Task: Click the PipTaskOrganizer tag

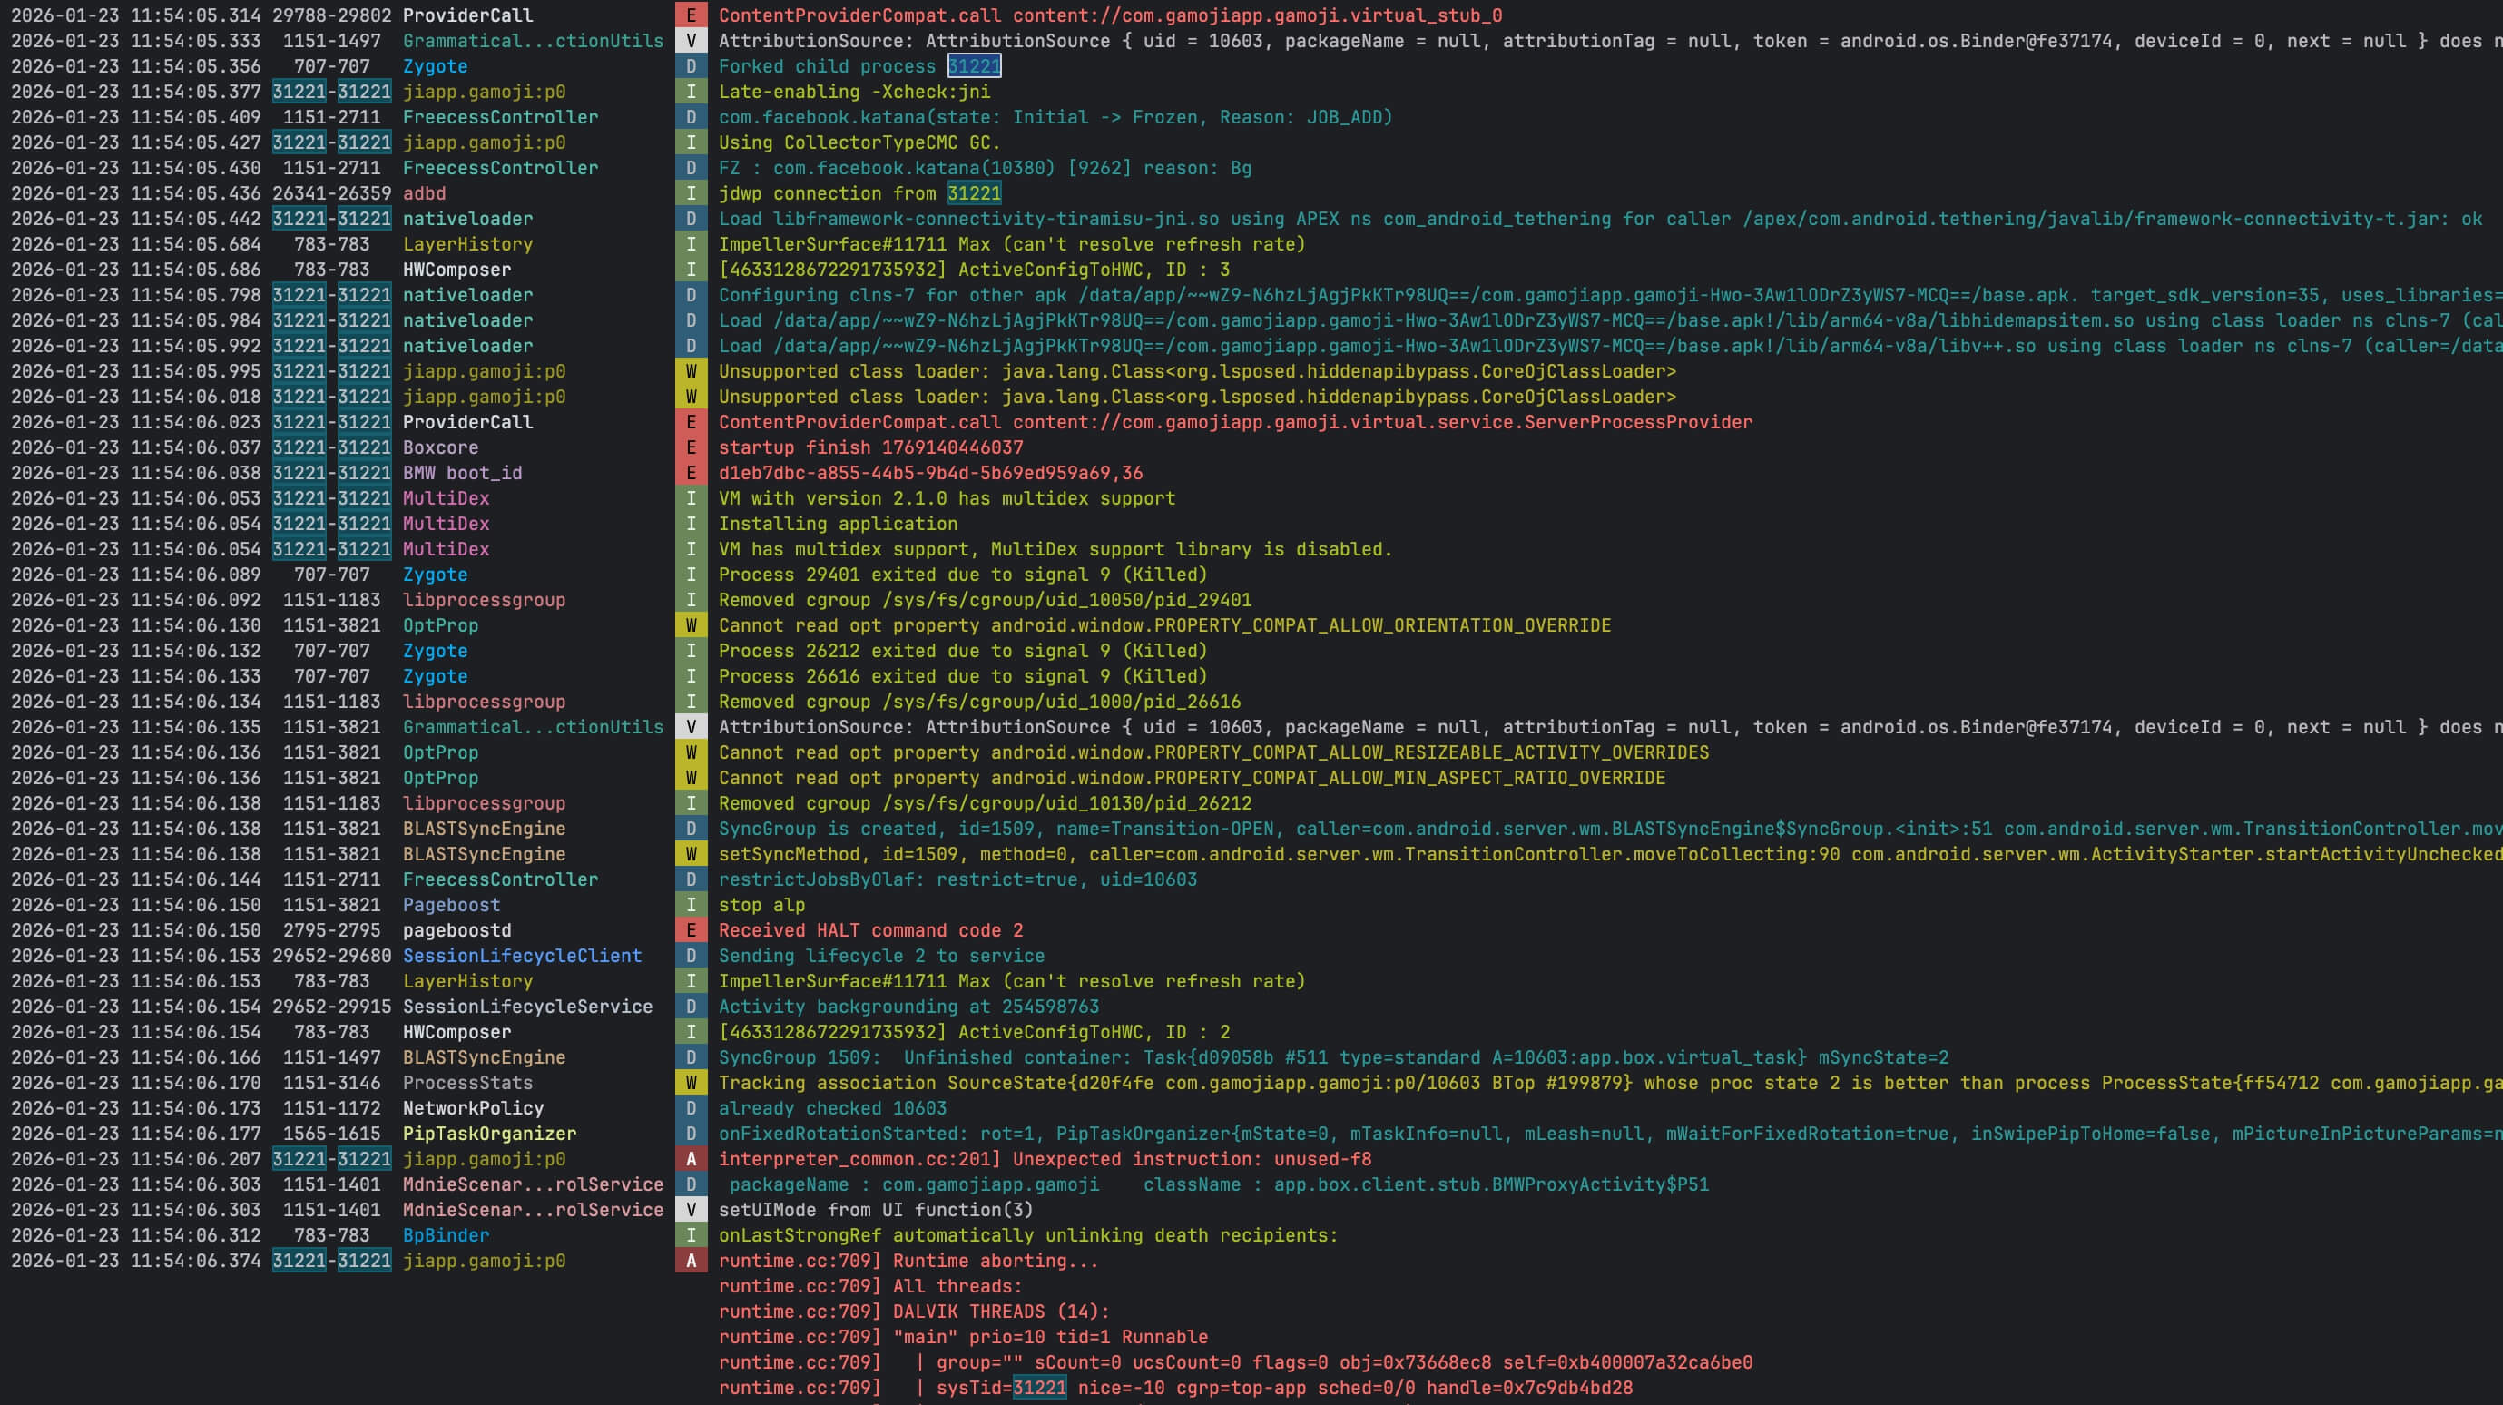Action: (490, 1133)
